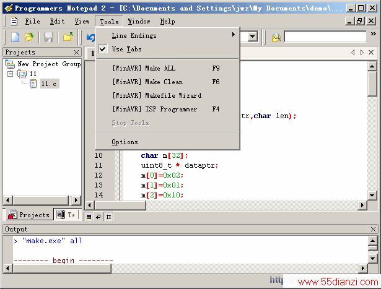Close the Output panel

[x=373, y=229]
